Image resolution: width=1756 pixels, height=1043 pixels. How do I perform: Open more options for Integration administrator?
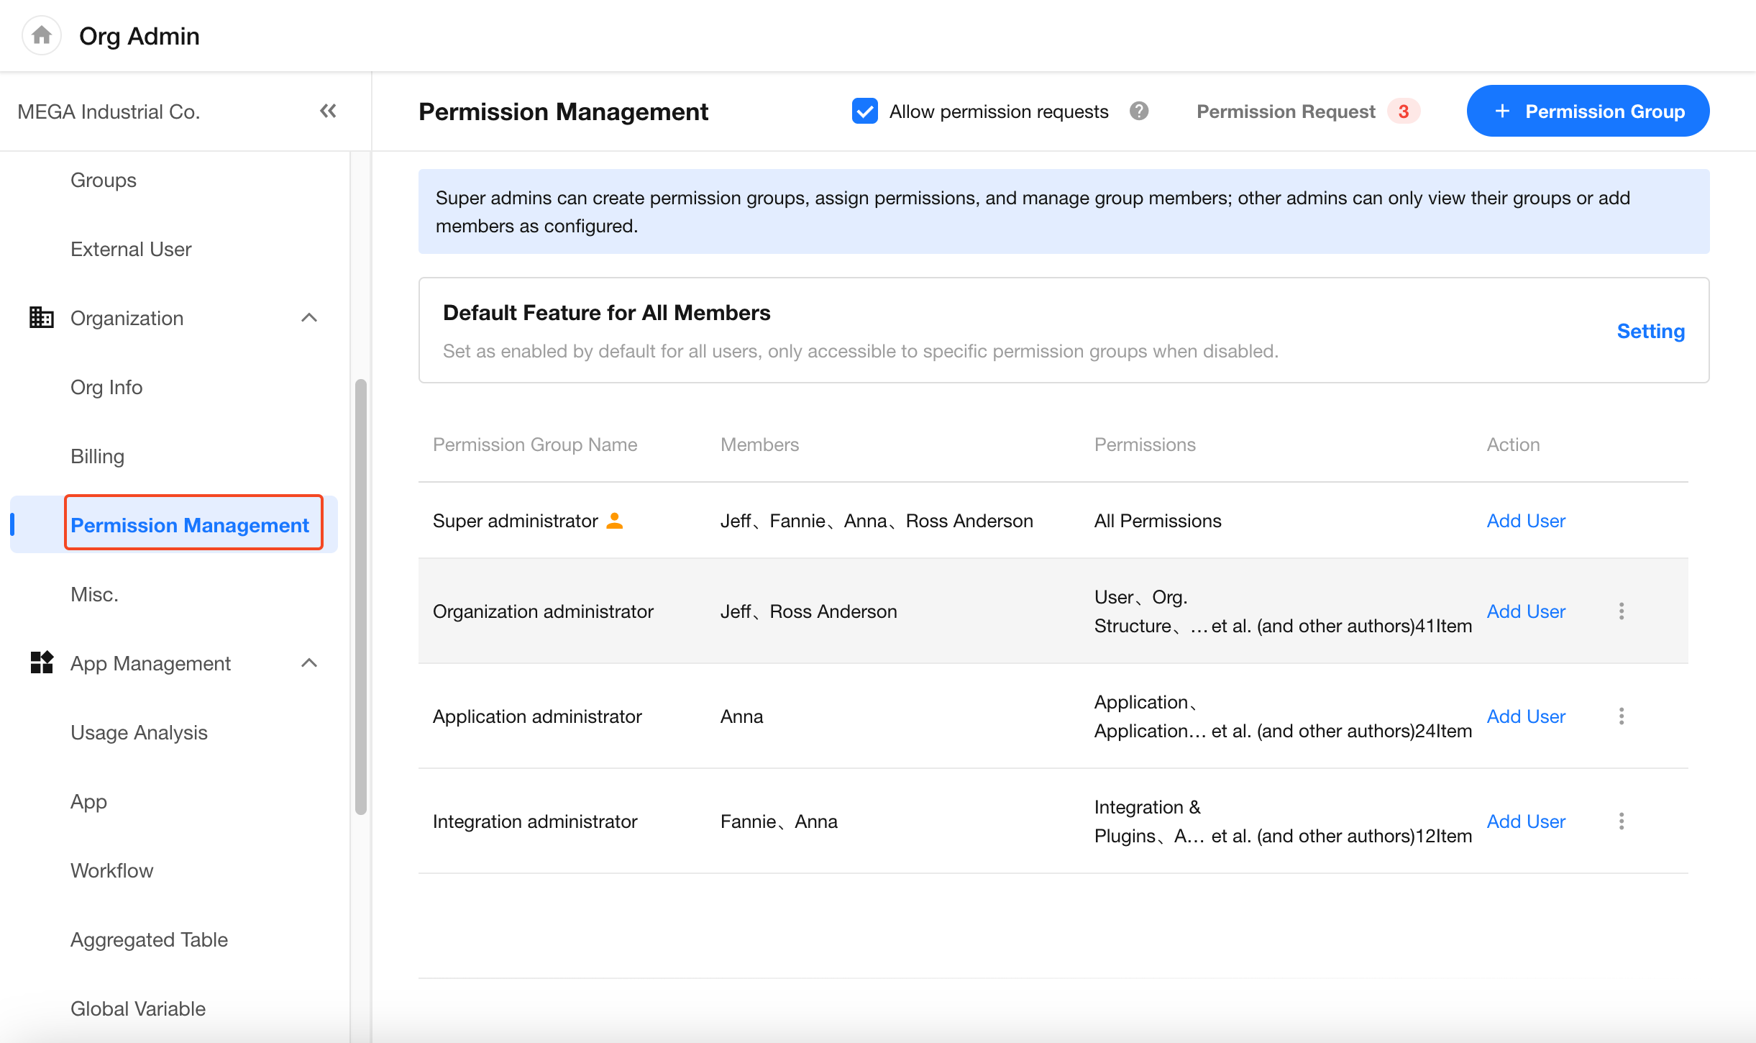pos(1622,821)
